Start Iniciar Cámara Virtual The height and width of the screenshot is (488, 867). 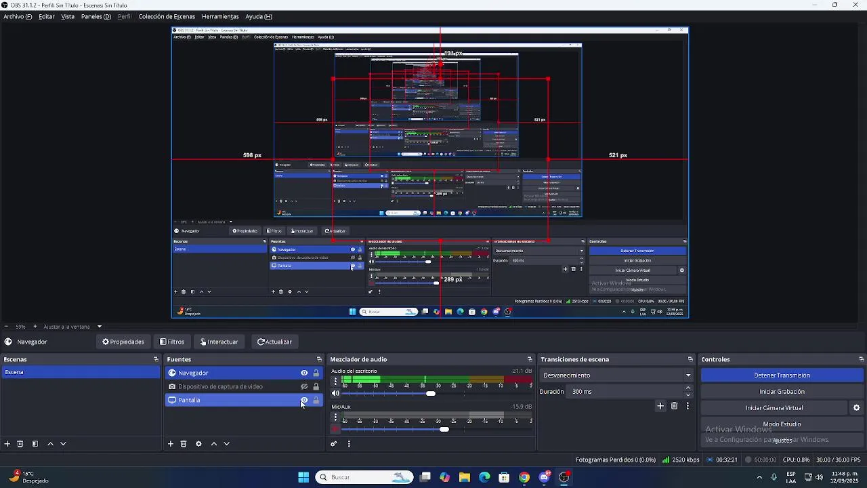774,408
